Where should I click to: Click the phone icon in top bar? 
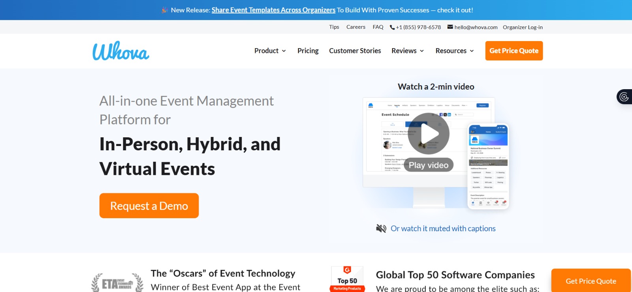(x=392, y=27)
